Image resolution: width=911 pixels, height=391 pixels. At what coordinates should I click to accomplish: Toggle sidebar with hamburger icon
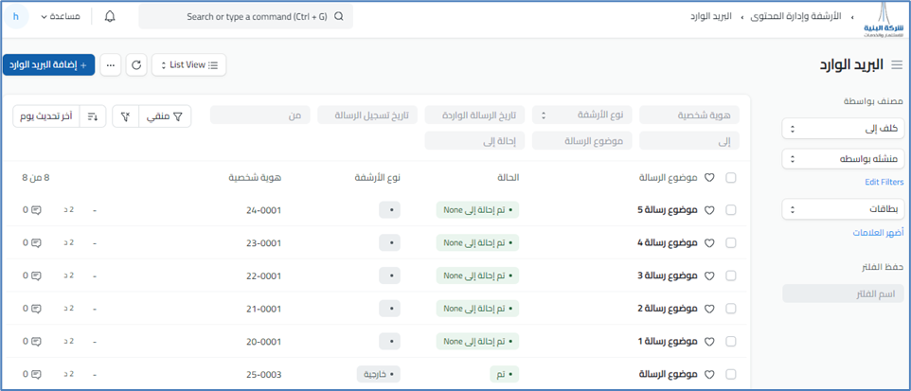pos(899,65)
